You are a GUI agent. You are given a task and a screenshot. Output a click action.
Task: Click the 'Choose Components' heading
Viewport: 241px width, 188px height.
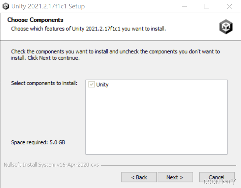coord(35,20)
